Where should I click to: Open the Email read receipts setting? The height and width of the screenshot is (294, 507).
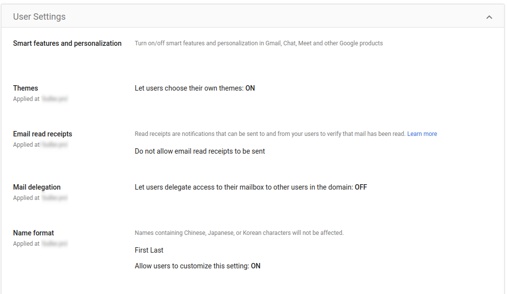(x=42, y=133)
